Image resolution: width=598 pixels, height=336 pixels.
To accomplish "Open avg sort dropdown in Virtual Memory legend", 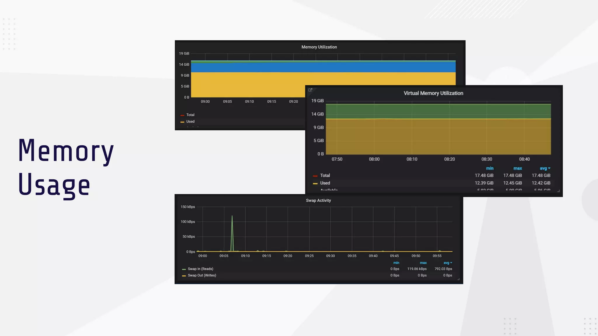I will point(545,168).
